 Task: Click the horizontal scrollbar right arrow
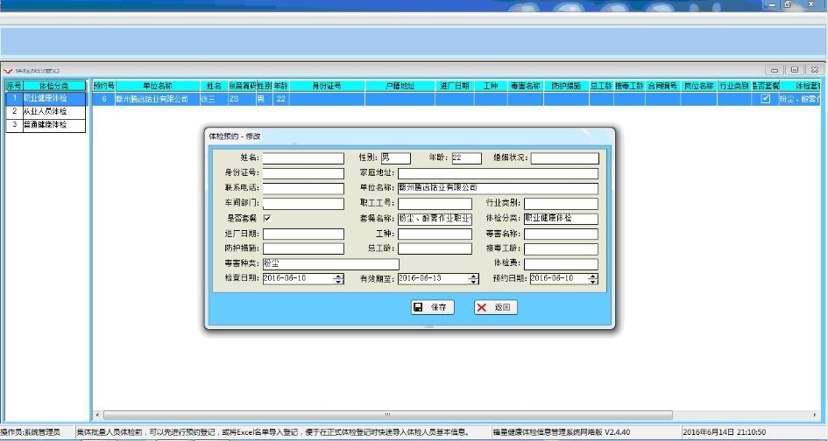(x=810, y=415)
